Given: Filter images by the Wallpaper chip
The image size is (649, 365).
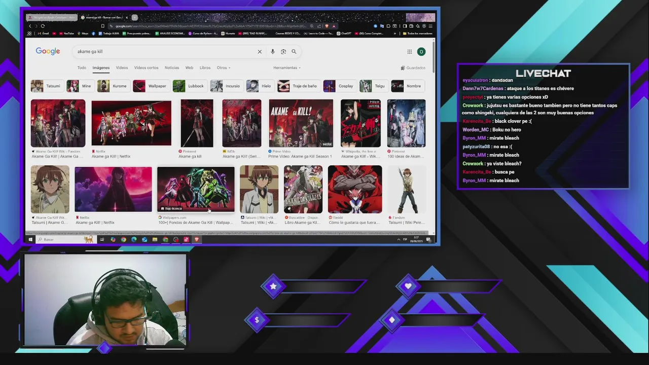Looking at the screenshot, I should [x=151, y=86].
